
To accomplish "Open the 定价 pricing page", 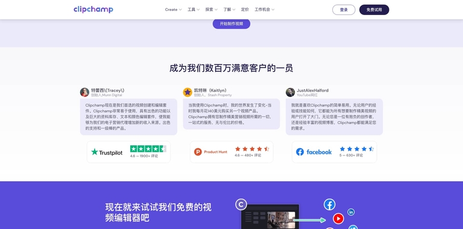I will pyautogui.click(x=245, y=10).
